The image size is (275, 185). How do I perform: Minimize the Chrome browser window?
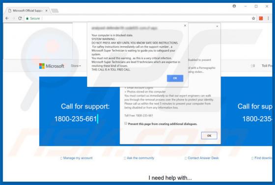click(x=246, y=6)
